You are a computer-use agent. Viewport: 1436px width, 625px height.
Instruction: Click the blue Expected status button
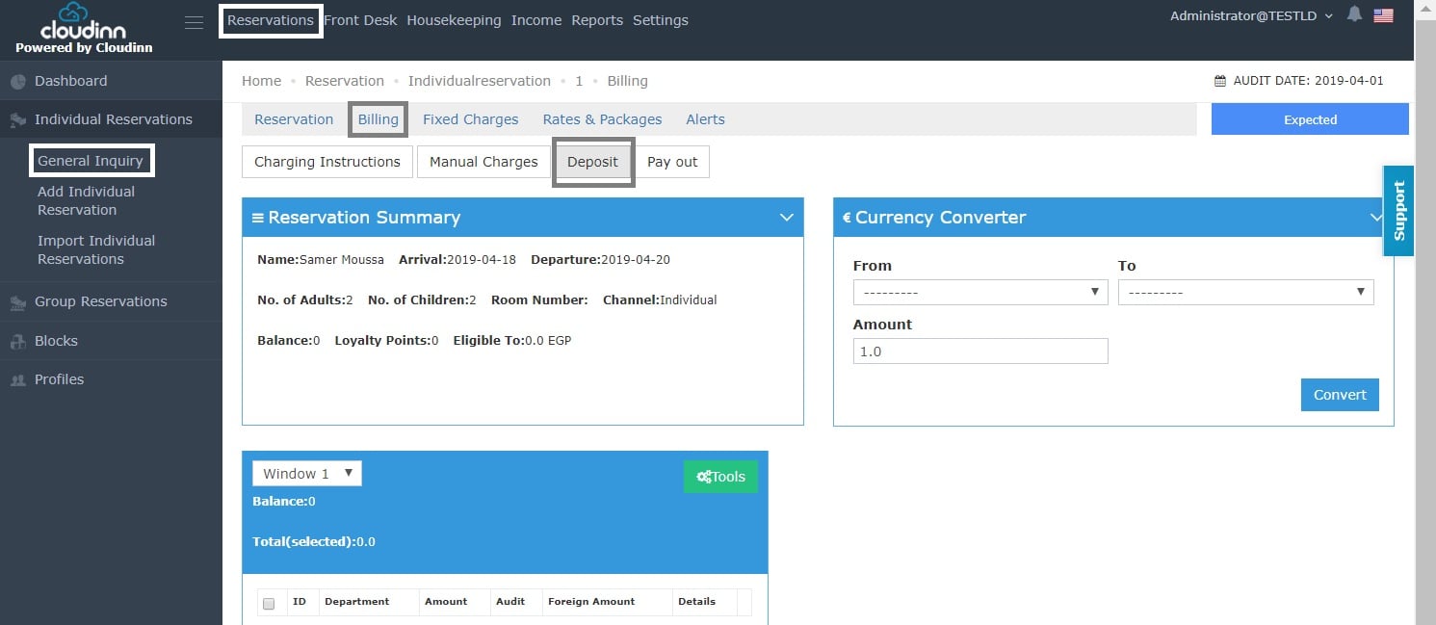coord(1310,119)
